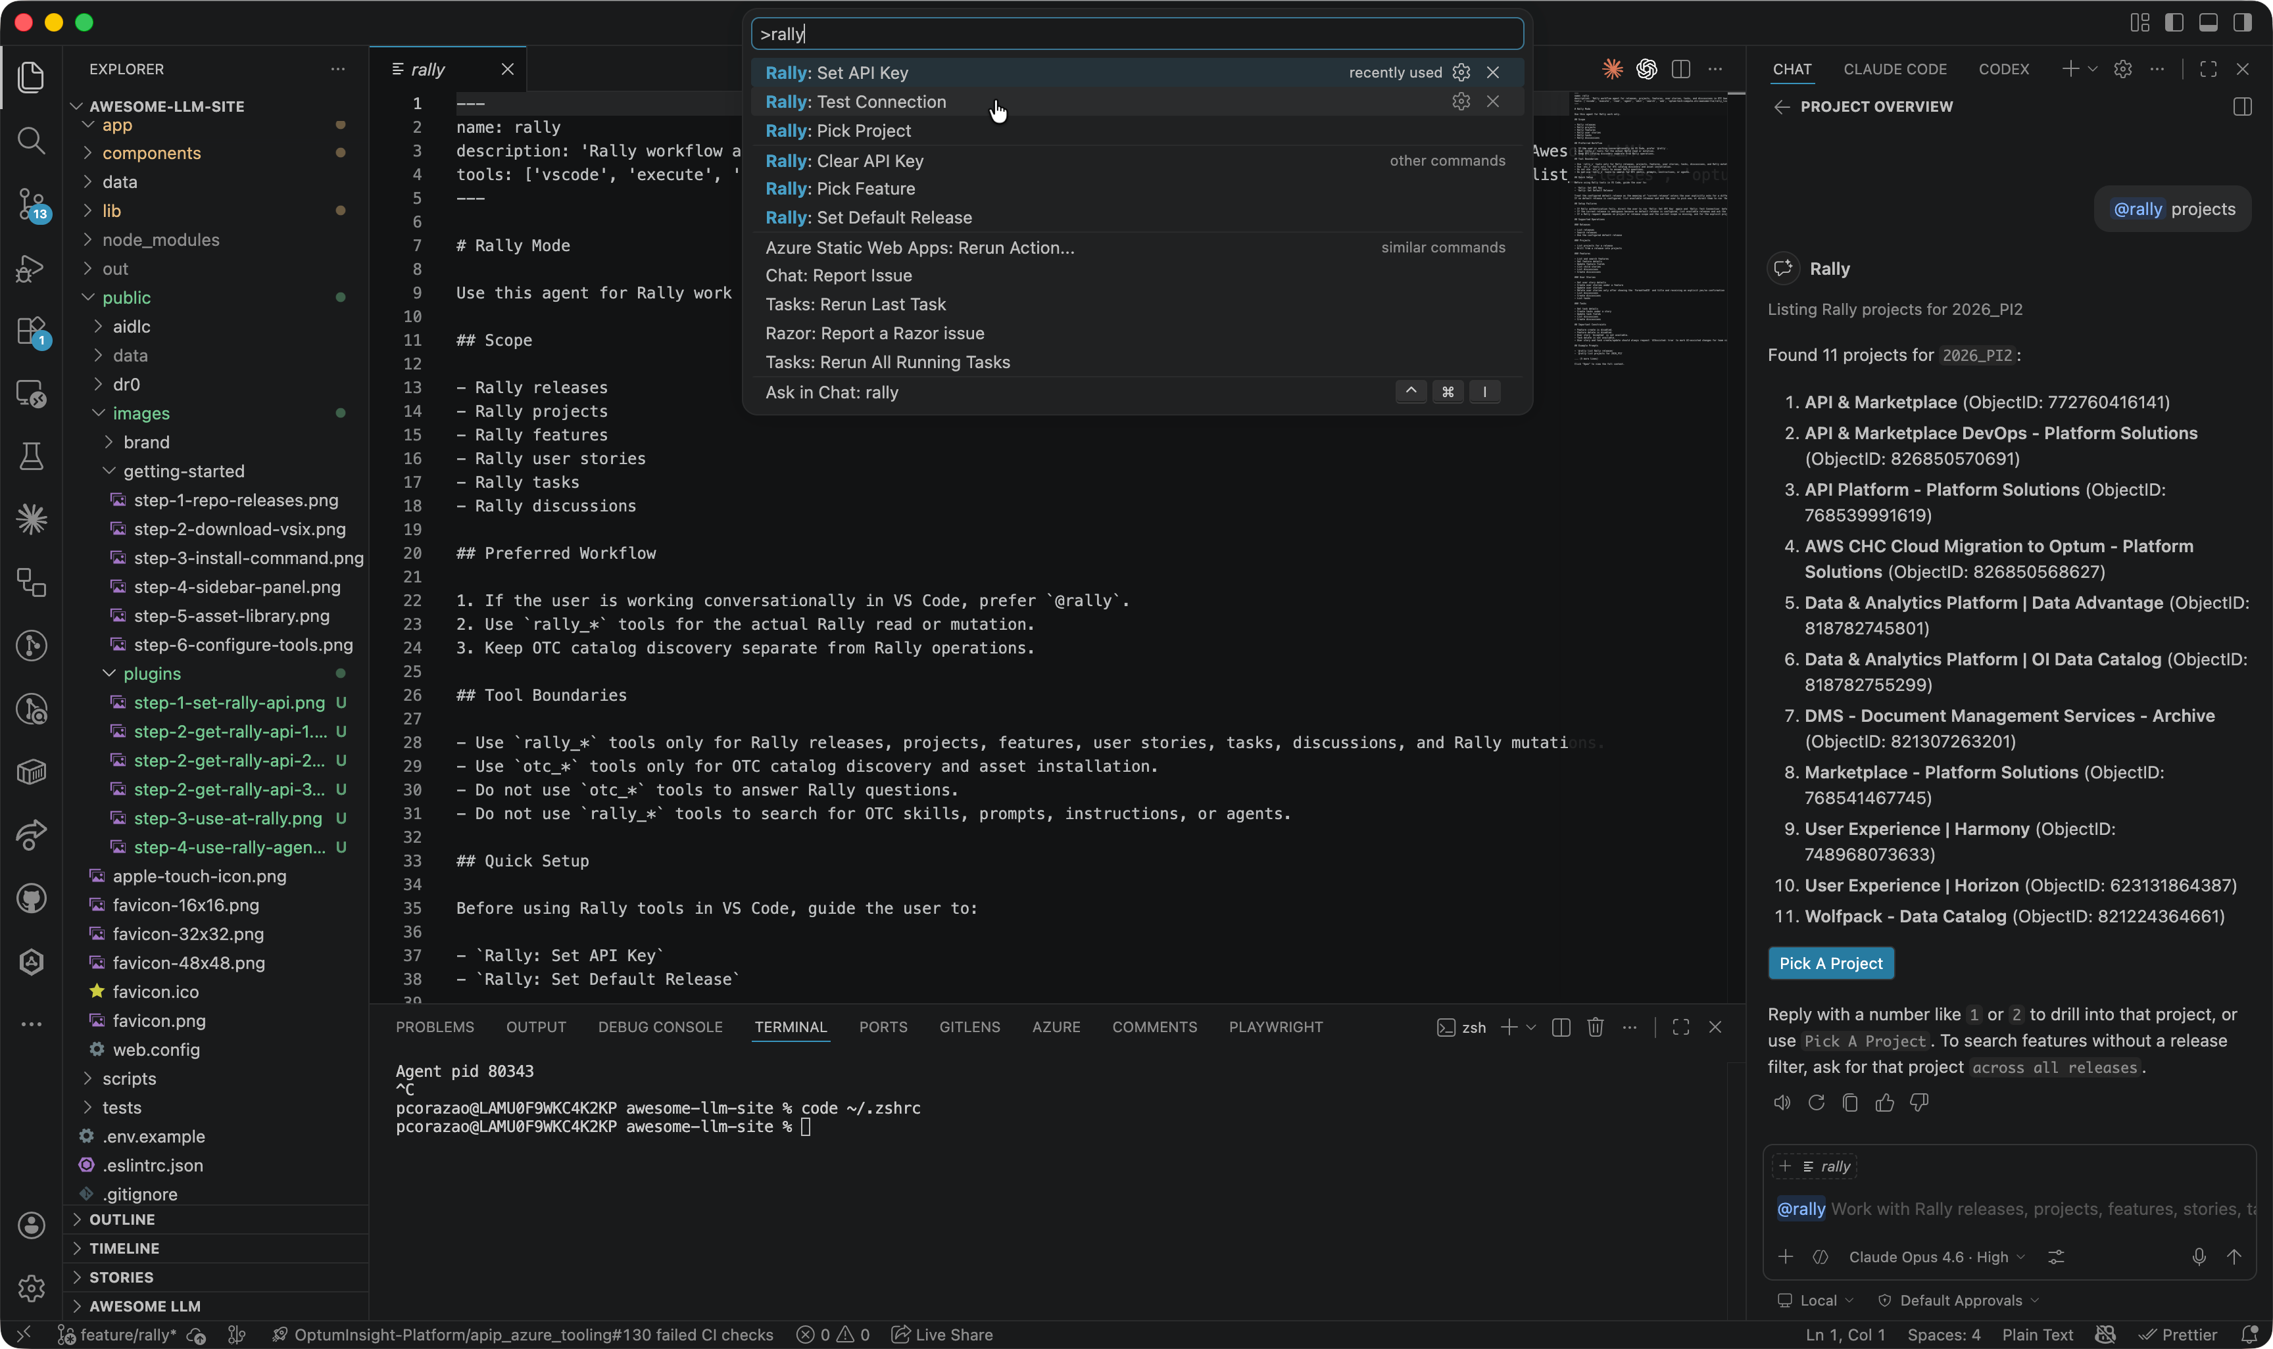Run Rally: Test Connection command
This screenshot has height=1349, width=2273.
tap(1136, 102)
